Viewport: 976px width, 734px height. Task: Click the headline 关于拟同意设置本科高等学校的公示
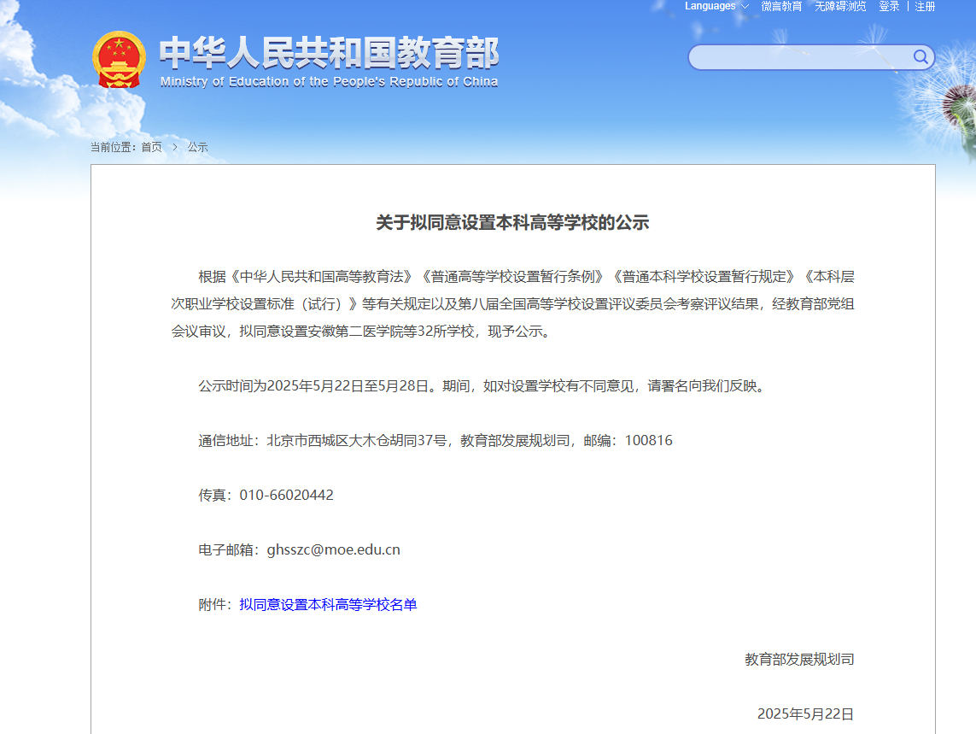(x=512, y=222)
